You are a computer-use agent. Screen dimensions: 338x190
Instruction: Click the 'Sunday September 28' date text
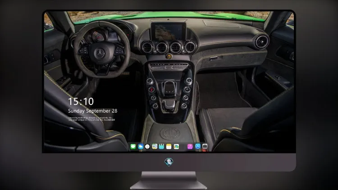(93, 111)
